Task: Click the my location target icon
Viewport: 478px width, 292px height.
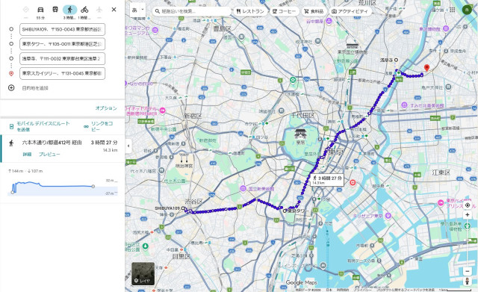Action: click(x=468, y=205)
